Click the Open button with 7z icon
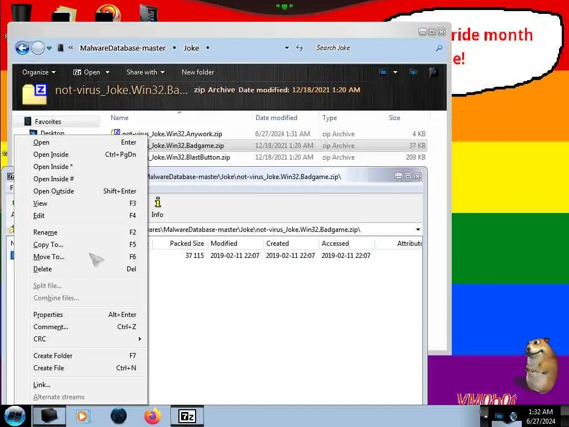Image resolution: width=569 pixels, height=427 pixels. point(87,72)
